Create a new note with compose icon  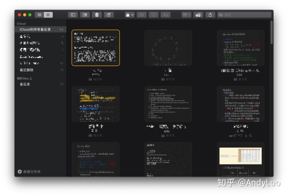109,15
